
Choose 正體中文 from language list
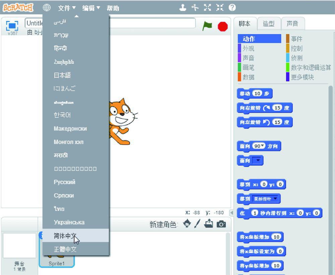click(76, 249)
